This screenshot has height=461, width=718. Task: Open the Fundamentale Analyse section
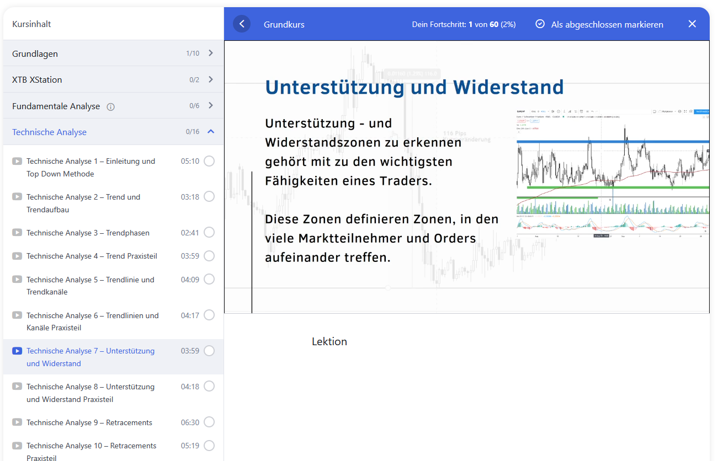(x=56, y=106)
